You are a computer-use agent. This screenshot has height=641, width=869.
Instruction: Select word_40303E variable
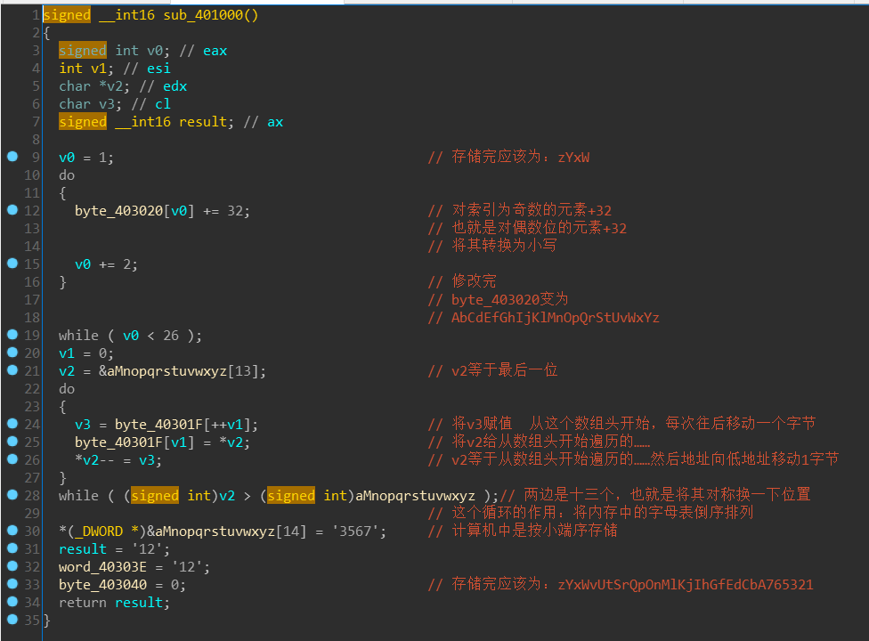[102, 567]
